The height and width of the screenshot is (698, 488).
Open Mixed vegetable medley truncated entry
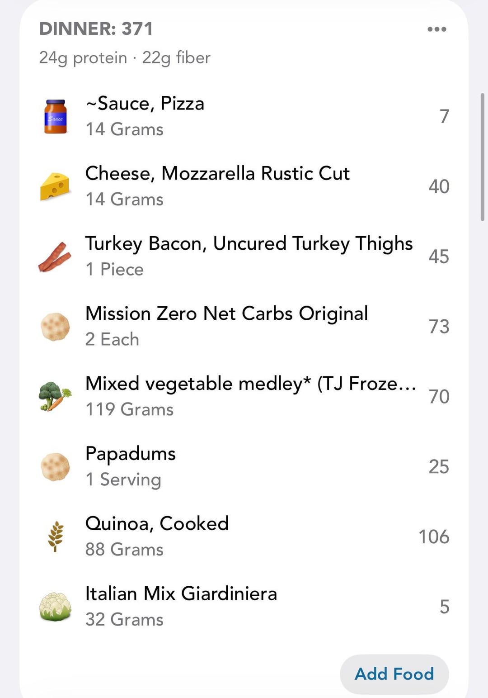[250, 384]
